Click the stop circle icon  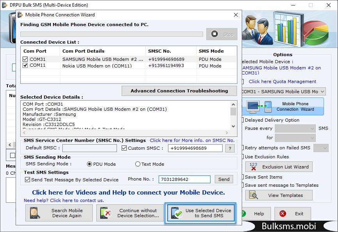pos(214,34)
